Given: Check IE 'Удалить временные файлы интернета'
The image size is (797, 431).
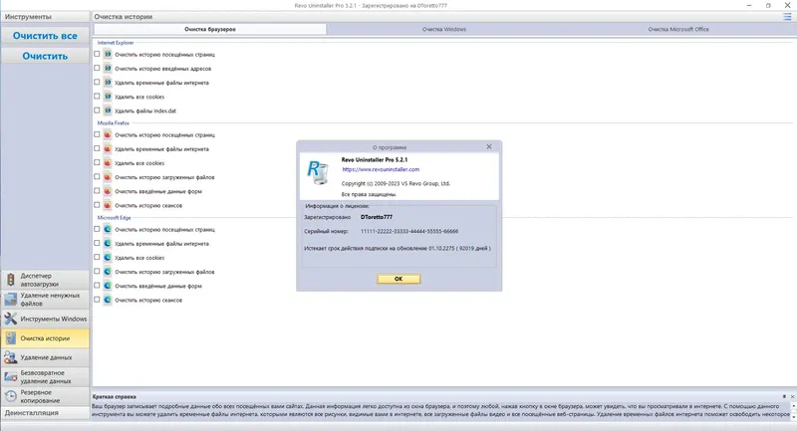Looking at the screenshot, I should (97, 82).
